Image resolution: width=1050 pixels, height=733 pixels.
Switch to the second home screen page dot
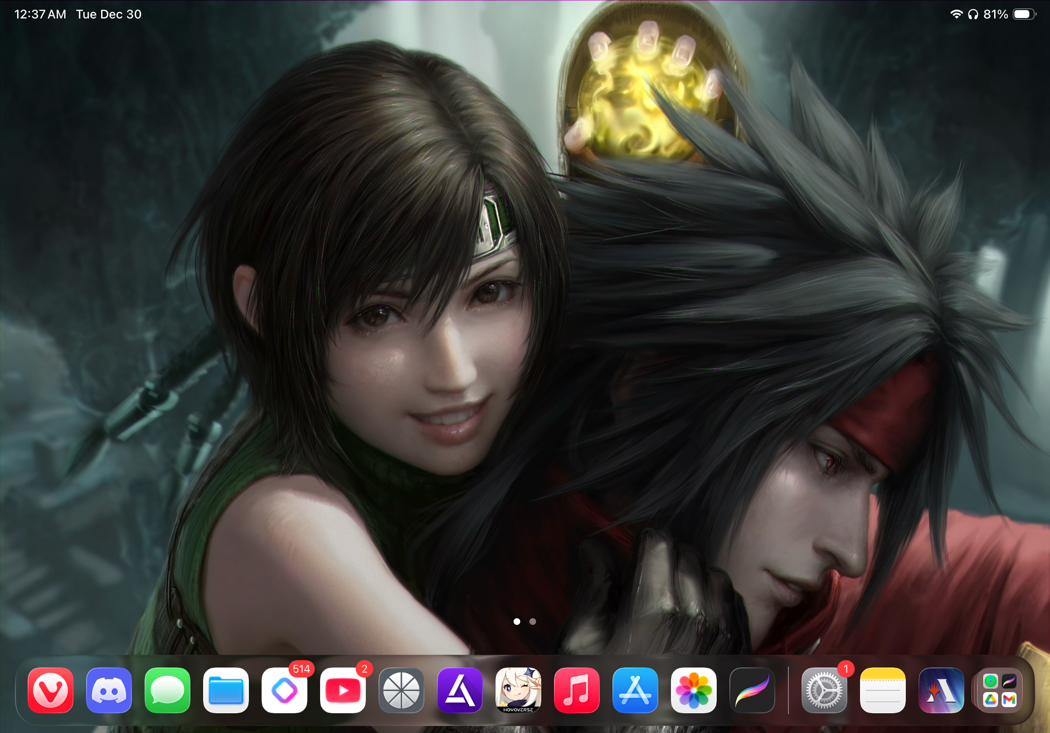[x=533, y=621]
